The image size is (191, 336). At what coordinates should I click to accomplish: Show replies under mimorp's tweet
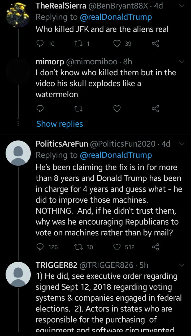[60, 124]
